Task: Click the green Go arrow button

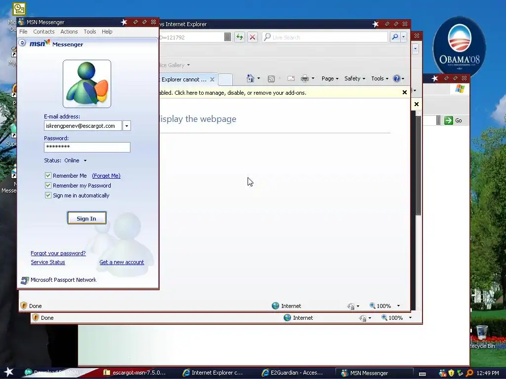Action: tap(449, 120)
